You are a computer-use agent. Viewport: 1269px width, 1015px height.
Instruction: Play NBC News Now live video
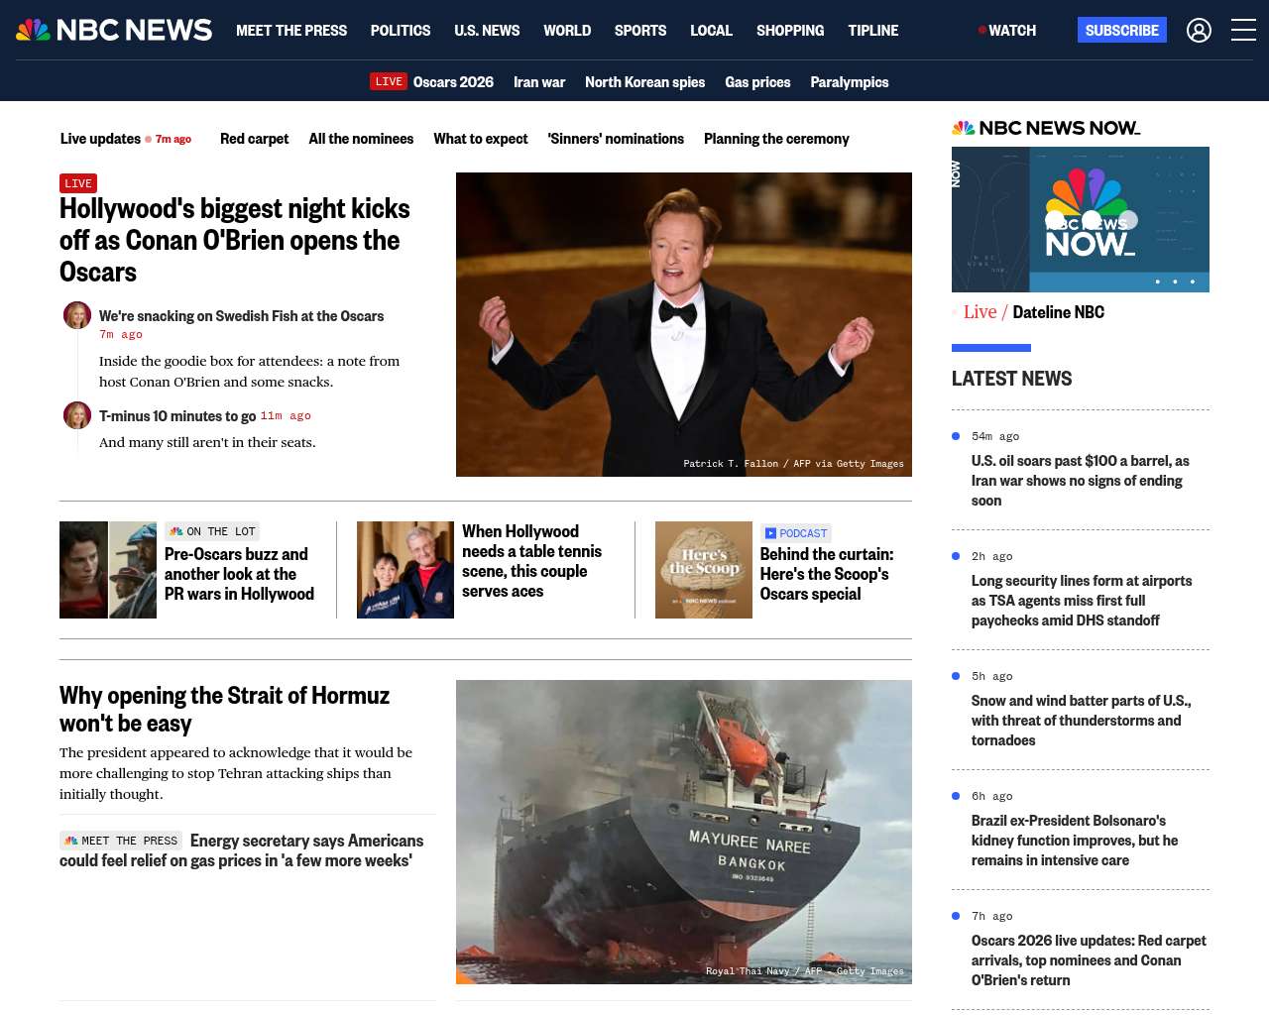point(1081,219)
